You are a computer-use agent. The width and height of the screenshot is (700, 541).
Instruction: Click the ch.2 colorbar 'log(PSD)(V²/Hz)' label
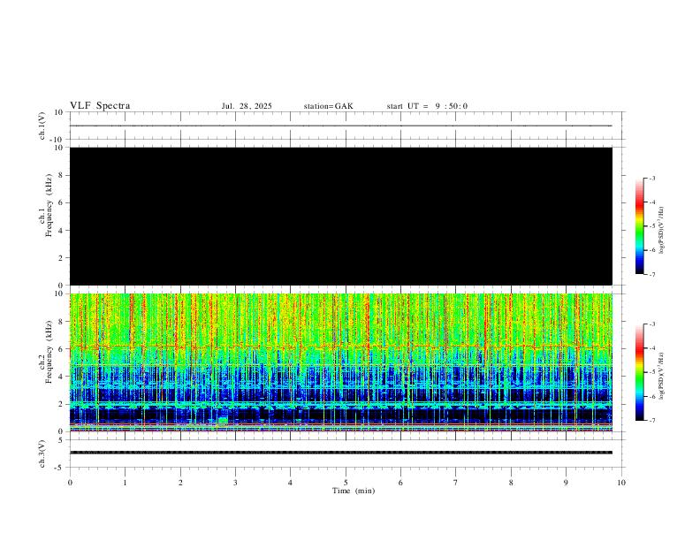(662, 376)
